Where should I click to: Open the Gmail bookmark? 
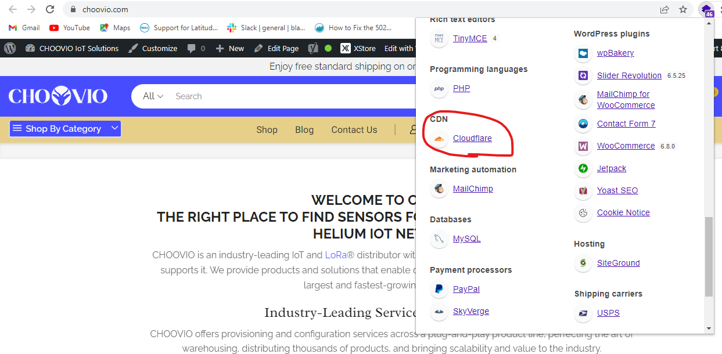pyautogui.click(x=24, y=27)
